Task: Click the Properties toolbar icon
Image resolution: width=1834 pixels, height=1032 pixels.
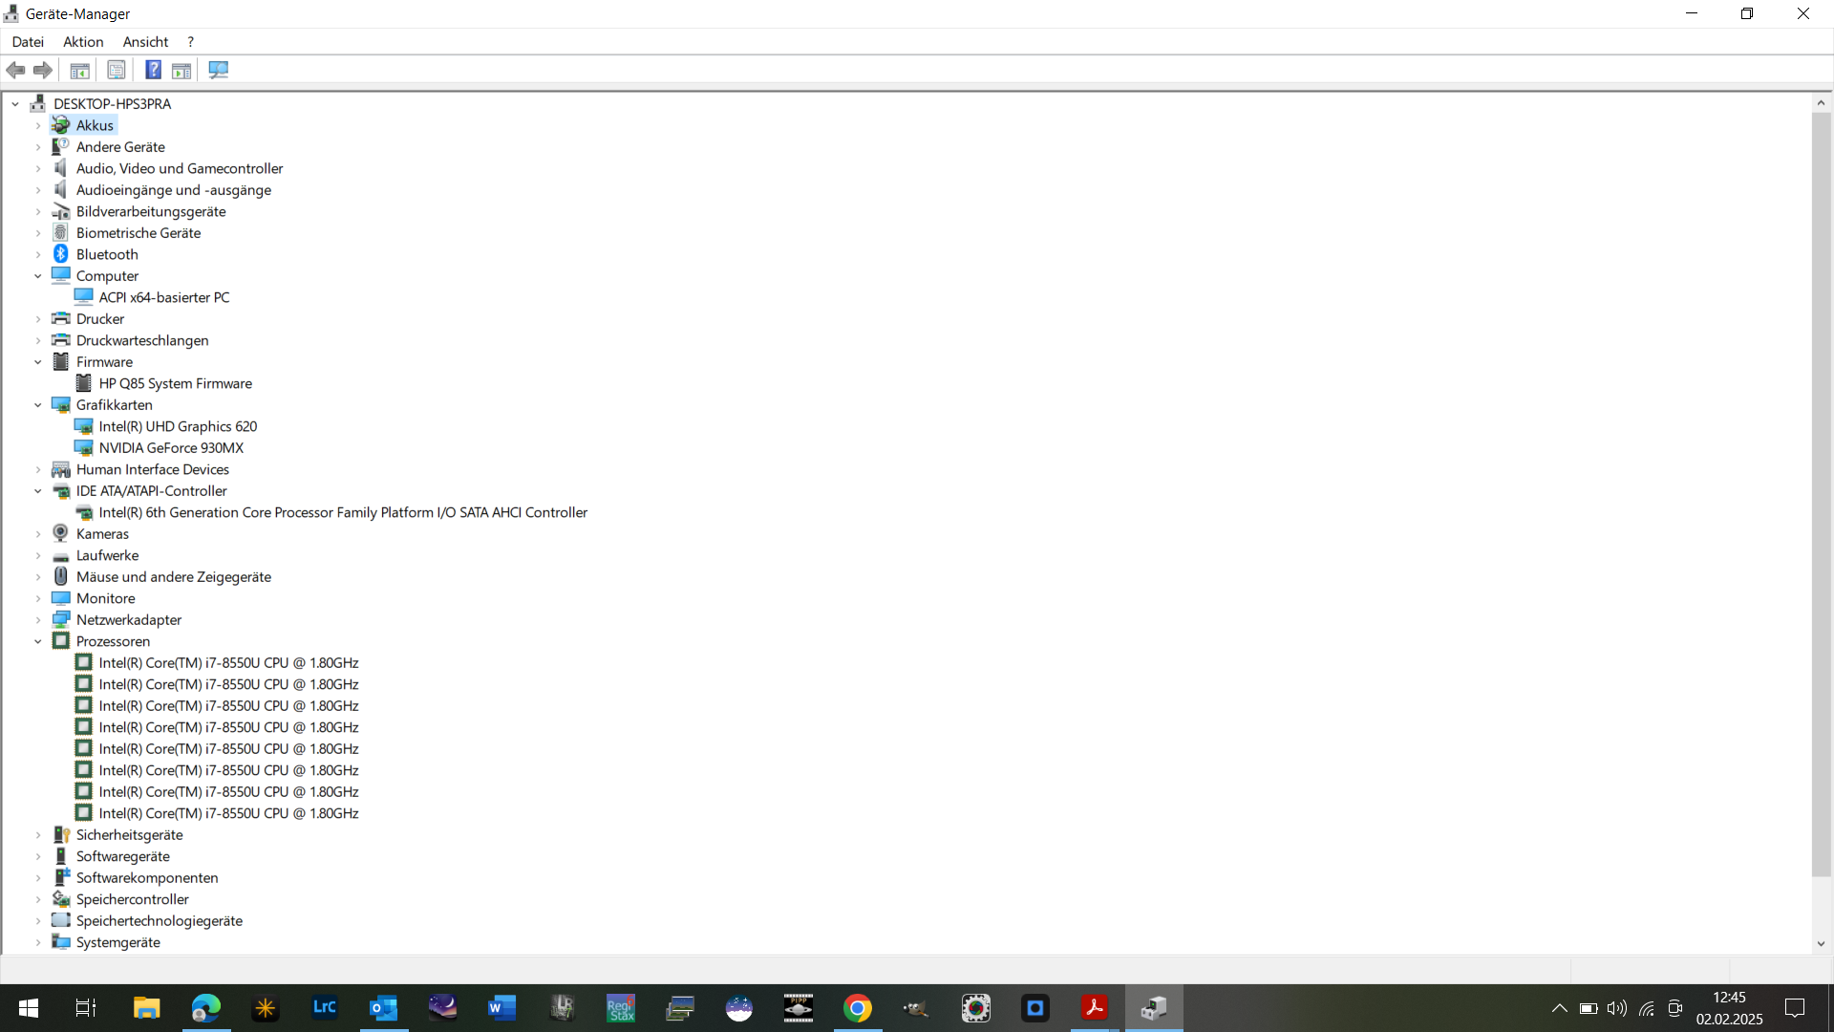Action: click(x=117, y=70)
